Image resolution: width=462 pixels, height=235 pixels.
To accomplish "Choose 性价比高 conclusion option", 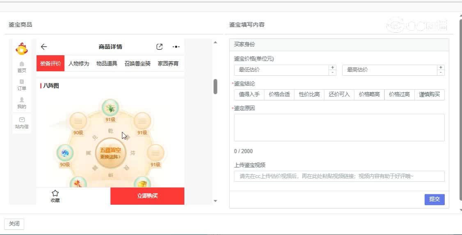I will point(309,95).
